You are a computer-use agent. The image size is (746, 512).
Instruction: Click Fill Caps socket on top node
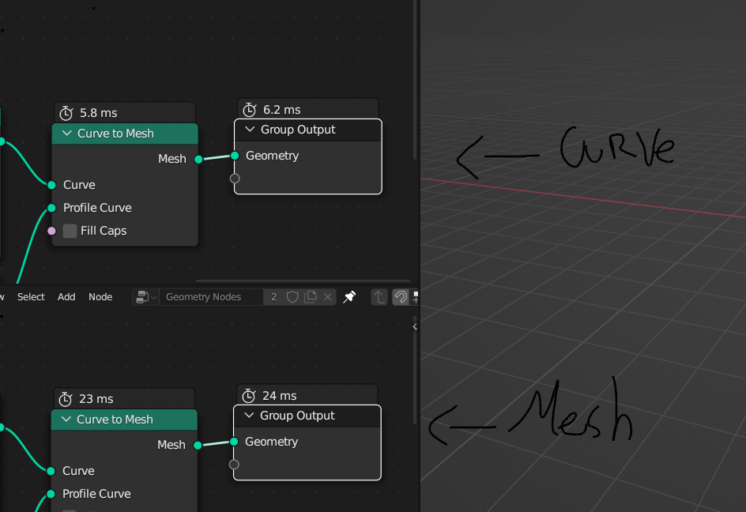pyautogui.click(x=51, y=231)
